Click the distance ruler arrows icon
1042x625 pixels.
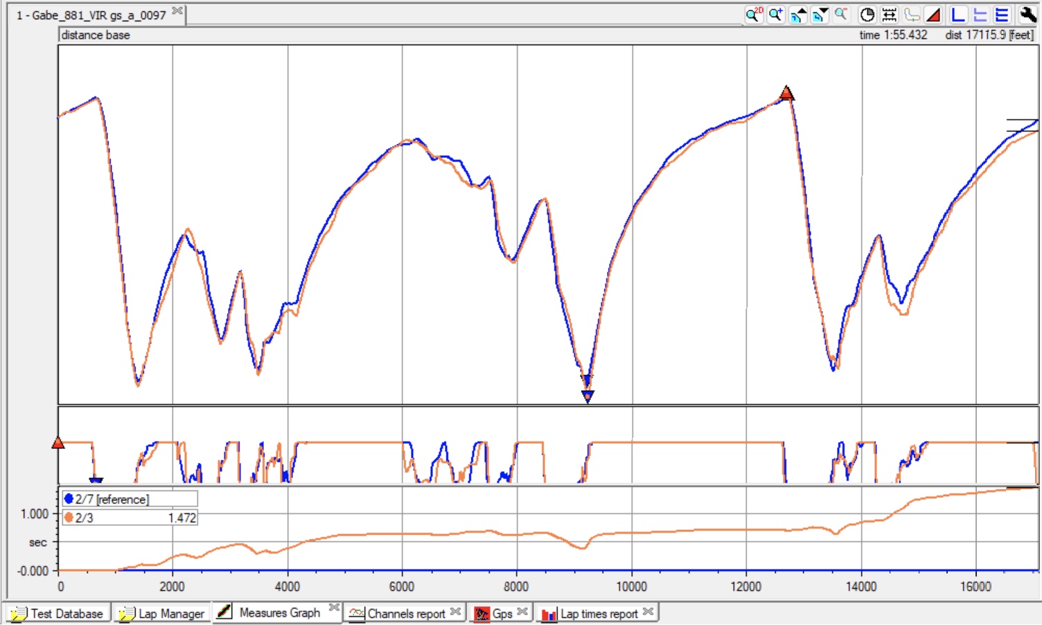point(889,15)
